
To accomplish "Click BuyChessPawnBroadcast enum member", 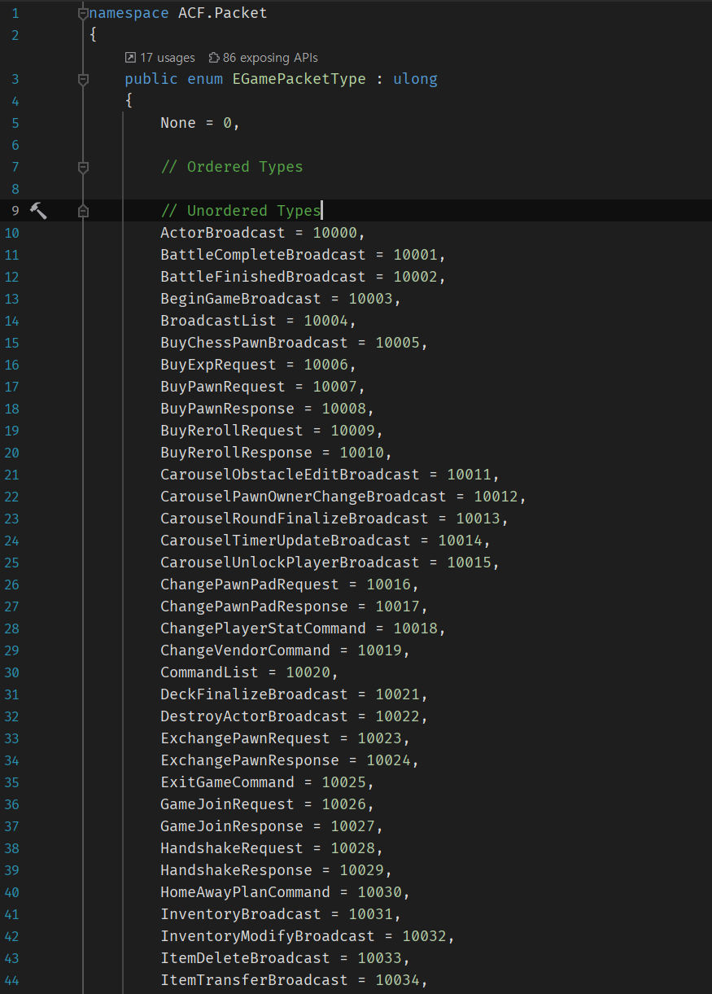I will 254,343.
